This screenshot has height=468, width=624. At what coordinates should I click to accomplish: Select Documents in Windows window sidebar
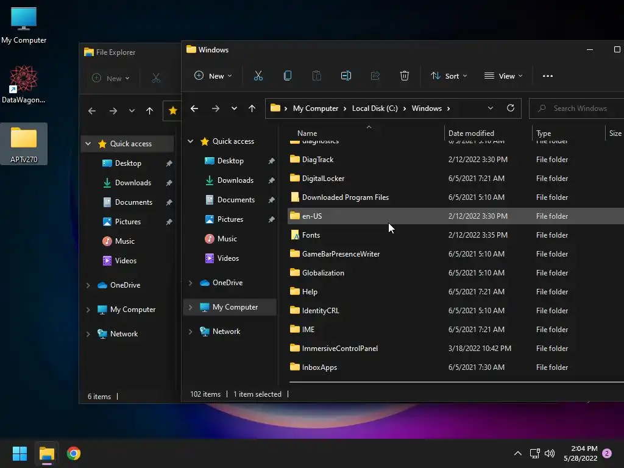coord(236,200)
